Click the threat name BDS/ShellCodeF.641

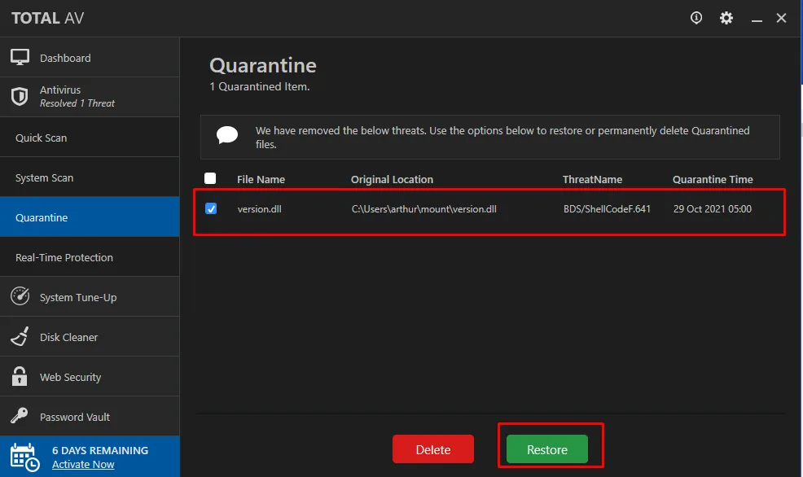tap(607, 209)
